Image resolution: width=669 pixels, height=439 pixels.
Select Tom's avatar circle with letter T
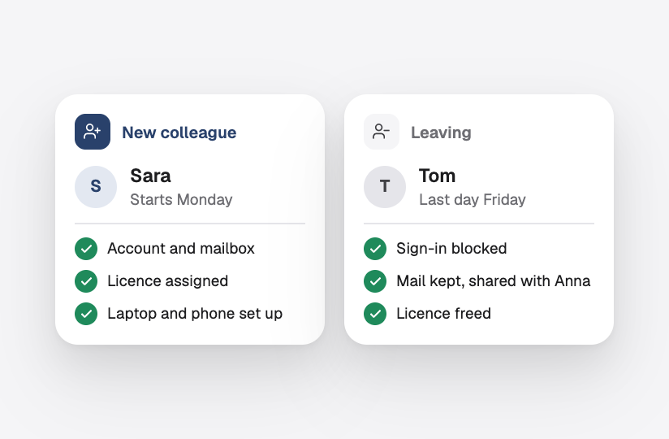coord(385,187)
